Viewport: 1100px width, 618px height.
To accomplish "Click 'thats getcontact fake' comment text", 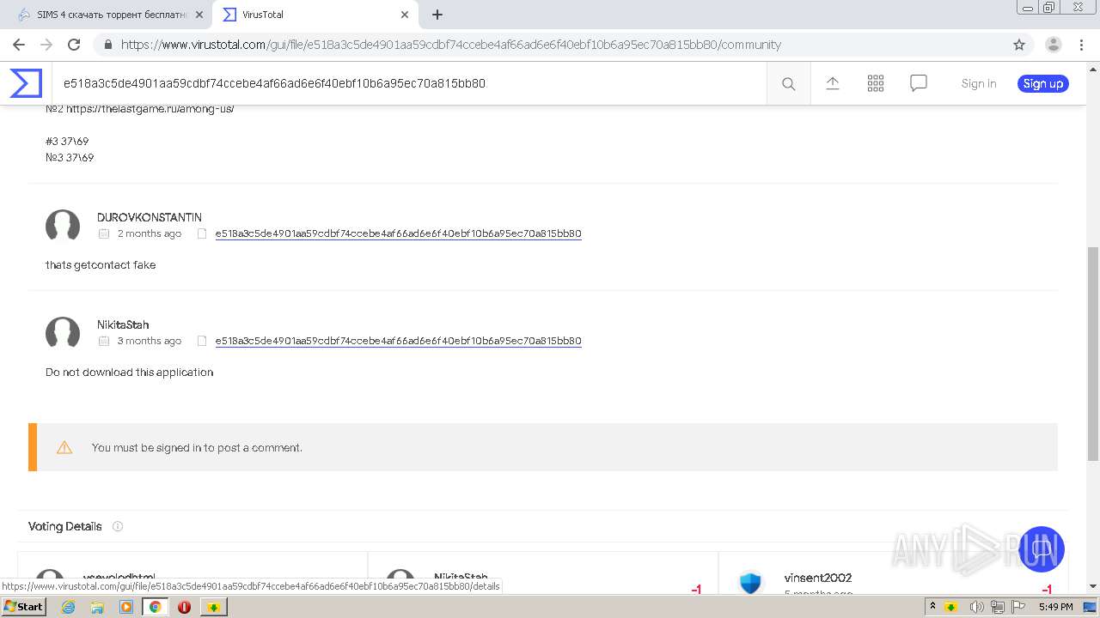I will point(101,265).
